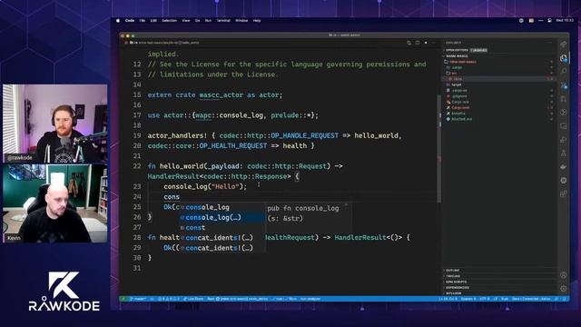
Task: Click the Kevin webcam feed
Action: 55,203
